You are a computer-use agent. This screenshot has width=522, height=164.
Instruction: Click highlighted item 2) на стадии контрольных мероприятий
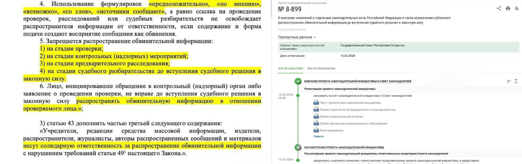[x=114, y=57]
